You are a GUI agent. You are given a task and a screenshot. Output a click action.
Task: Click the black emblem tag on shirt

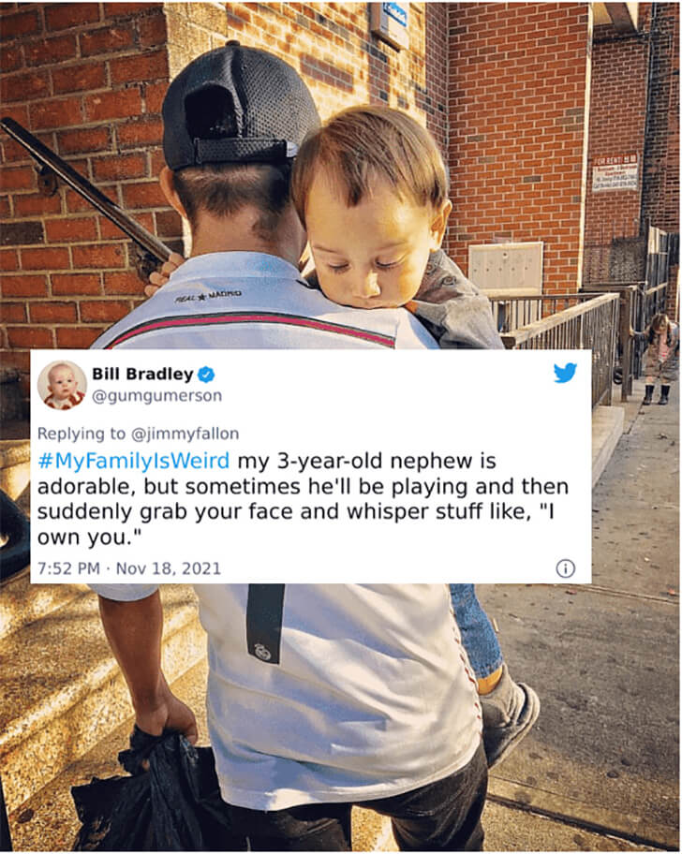[x=265, y=624]
